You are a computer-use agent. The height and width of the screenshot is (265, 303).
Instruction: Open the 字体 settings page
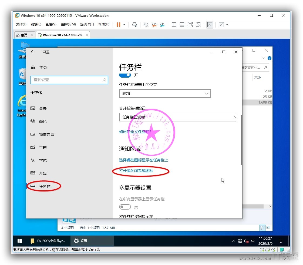39,160
